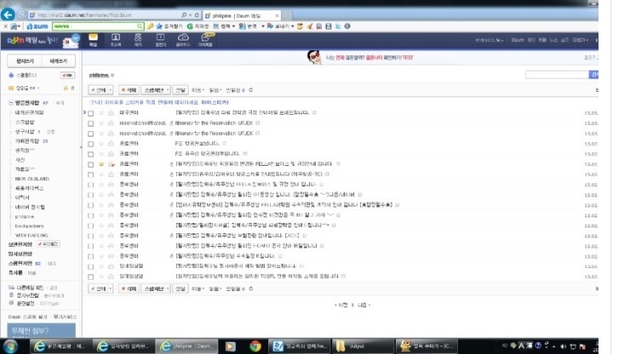Open the Mail icon in Daum header
Screen dimensions: 630x354
pos(93,40)
